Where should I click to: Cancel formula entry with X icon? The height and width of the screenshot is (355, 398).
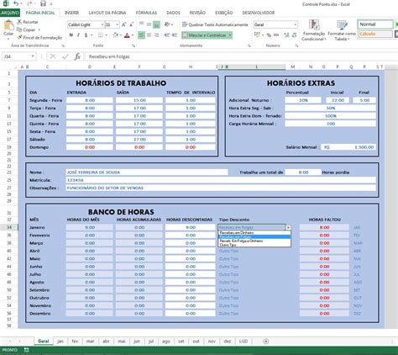[53, 56]
